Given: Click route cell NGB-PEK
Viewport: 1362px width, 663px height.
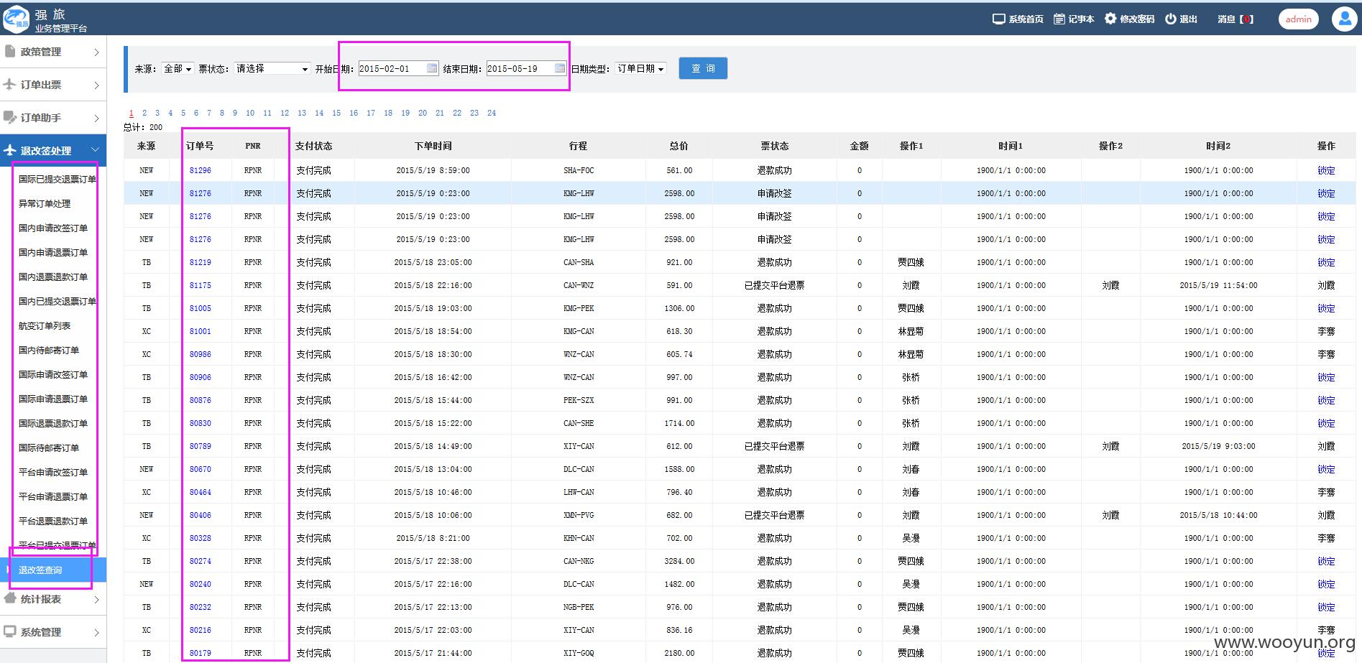Looking at the screenshot, I should click(x=579, y=607).
